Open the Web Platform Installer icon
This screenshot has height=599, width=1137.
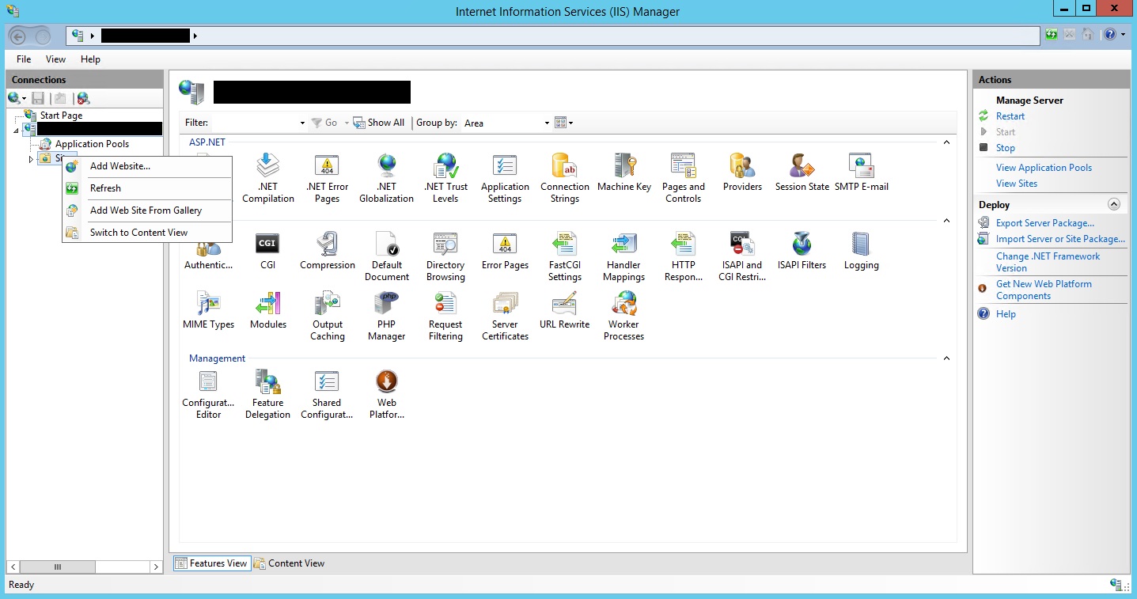coord(386,393)
